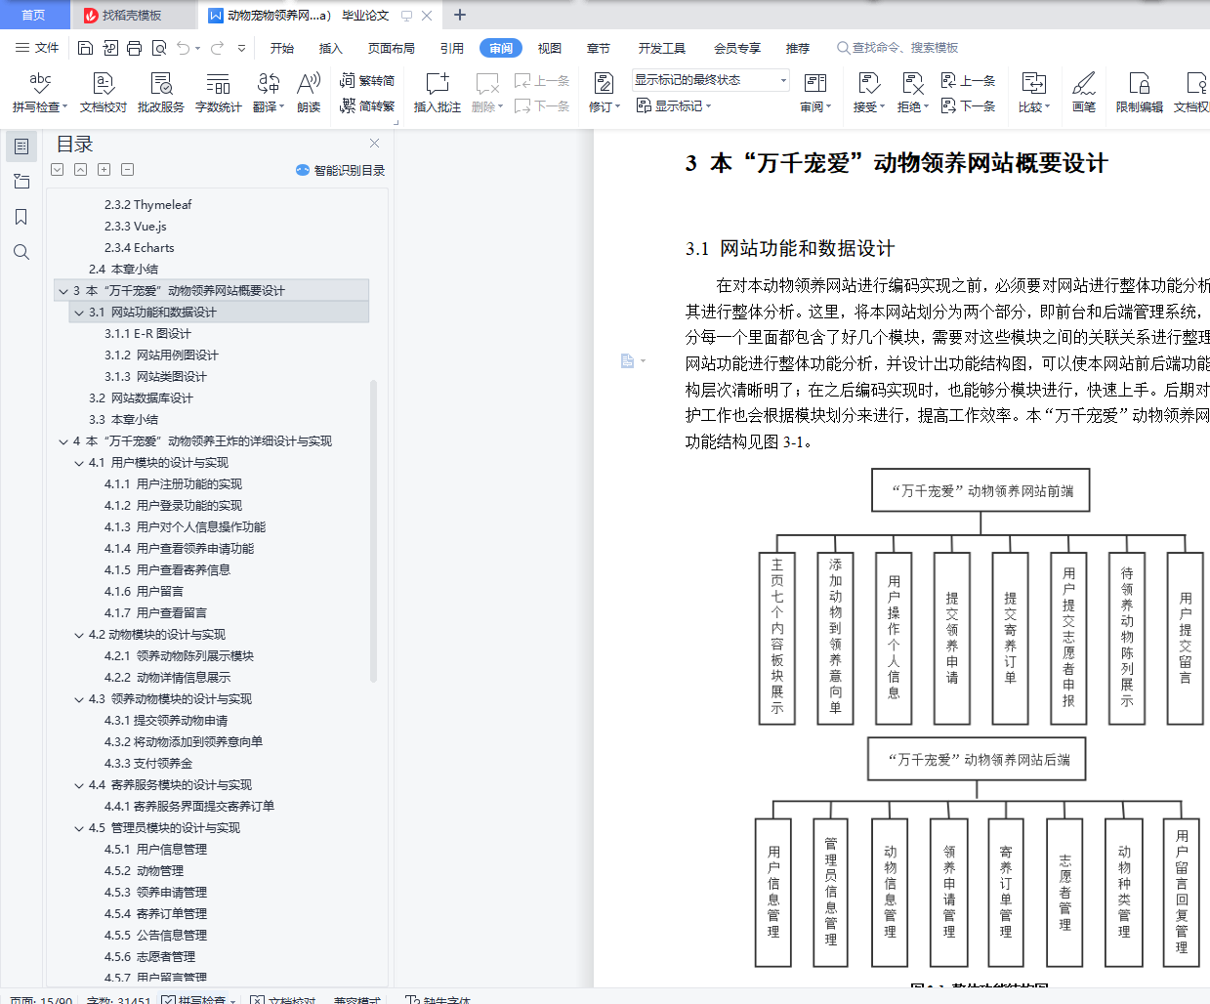Image resolution: width=1210 pixels, height=1004 pixels.
Task: Switch to the 开始 ribbon tab
Action: tap(282, 48)
